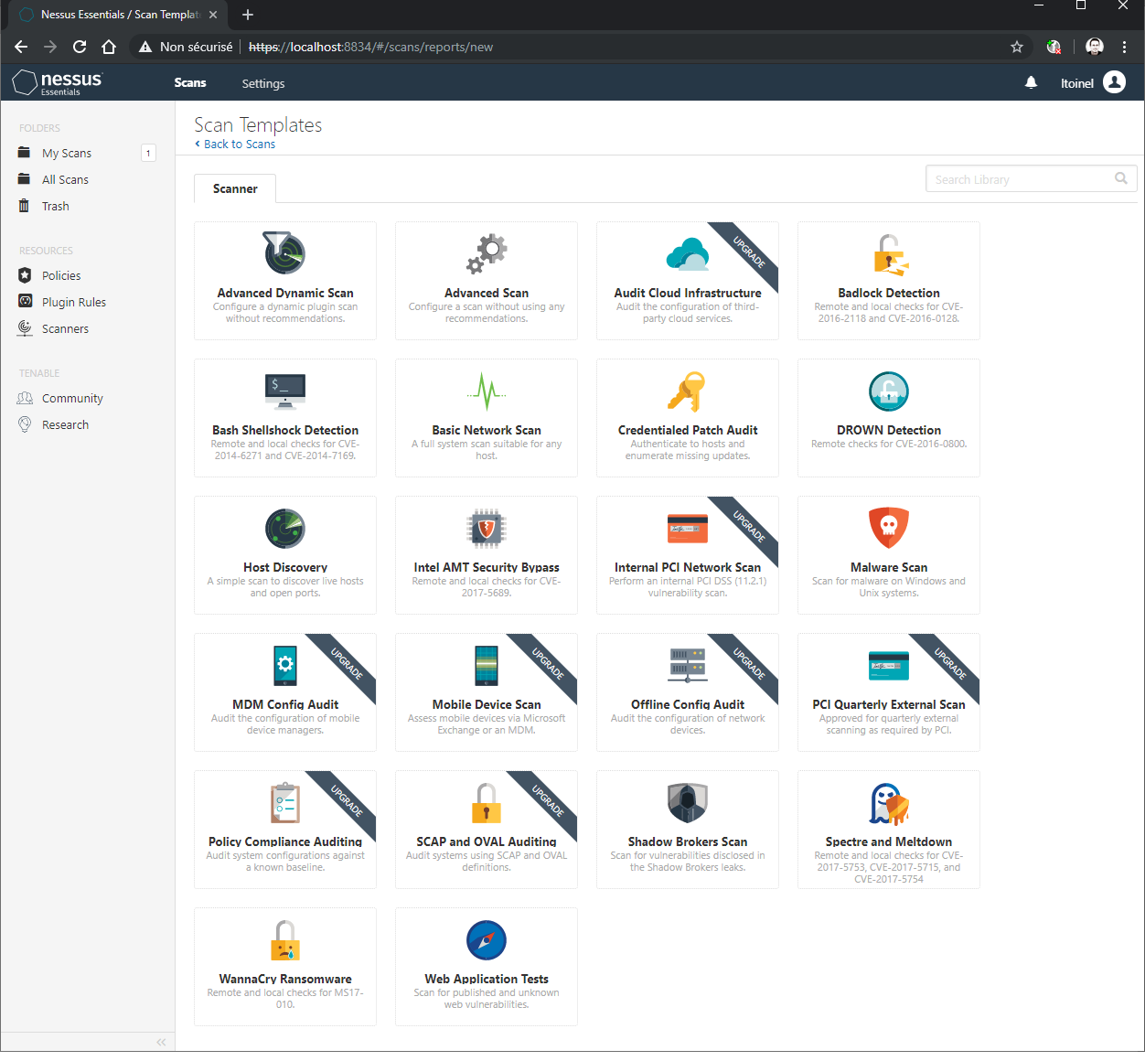Choose the Badlock Detection broken lock icon

point(889,254)
